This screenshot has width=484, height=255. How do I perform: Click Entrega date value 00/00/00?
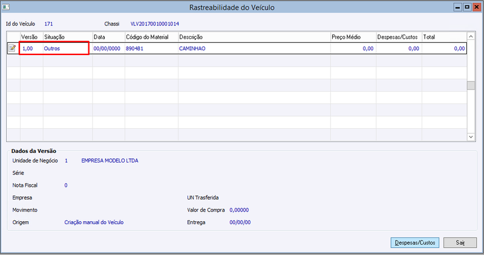(240, 222)
